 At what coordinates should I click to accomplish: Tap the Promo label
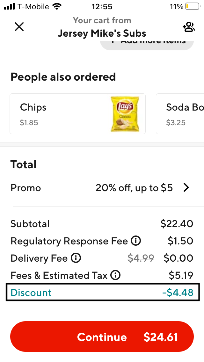click(26, 188)
